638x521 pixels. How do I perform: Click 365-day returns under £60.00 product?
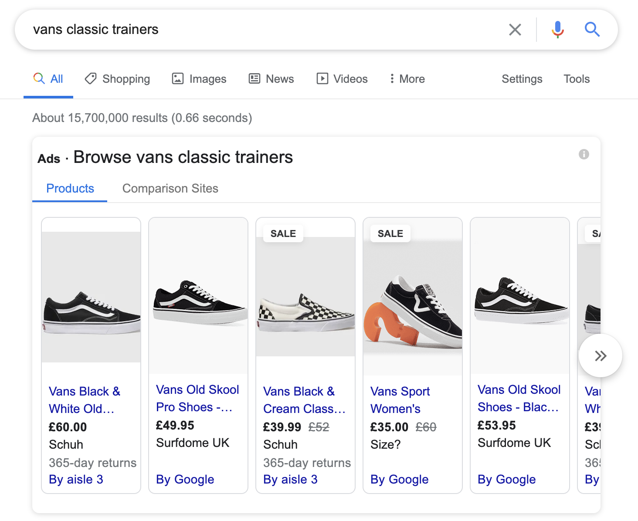(x=92, y=463)
